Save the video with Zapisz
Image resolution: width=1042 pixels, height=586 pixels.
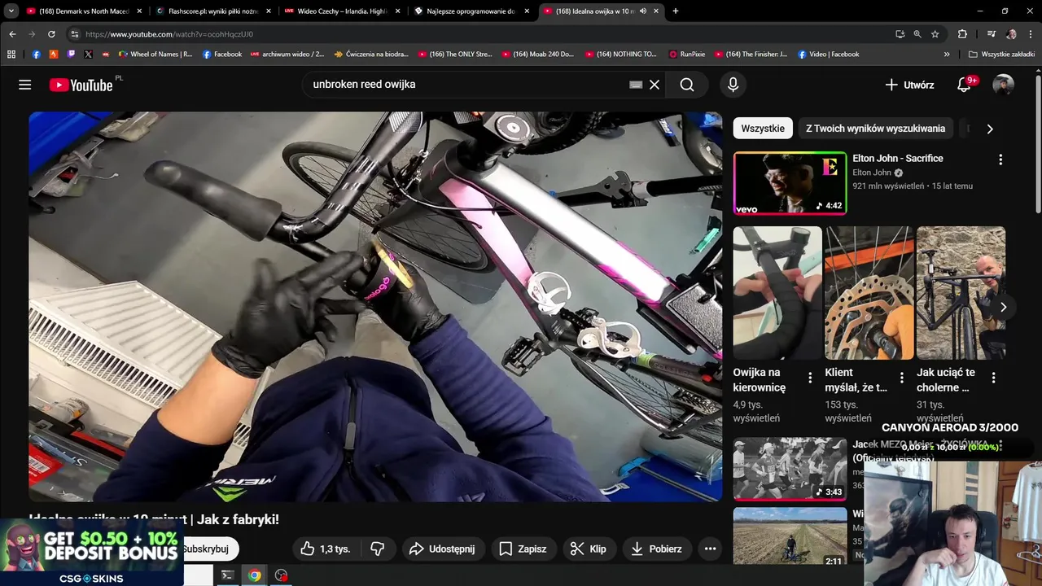tap(523, 549)
